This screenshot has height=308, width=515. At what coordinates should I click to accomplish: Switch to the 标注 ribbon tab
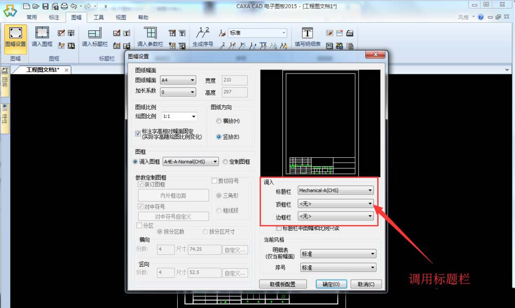54,17
